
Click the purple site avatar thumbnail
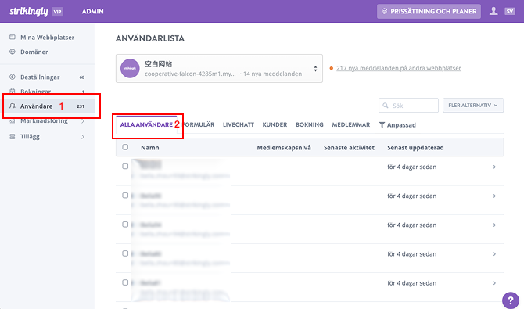(130, 68)
